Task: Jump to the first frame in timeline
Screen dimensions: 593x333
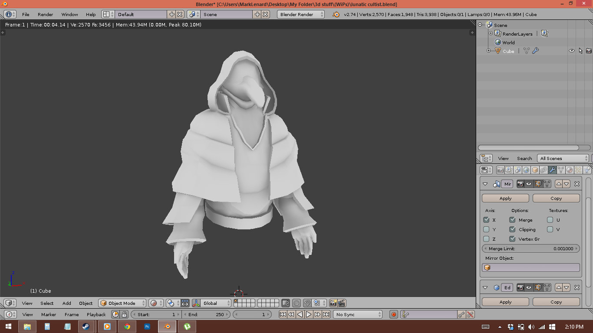Action: [283, 314]
